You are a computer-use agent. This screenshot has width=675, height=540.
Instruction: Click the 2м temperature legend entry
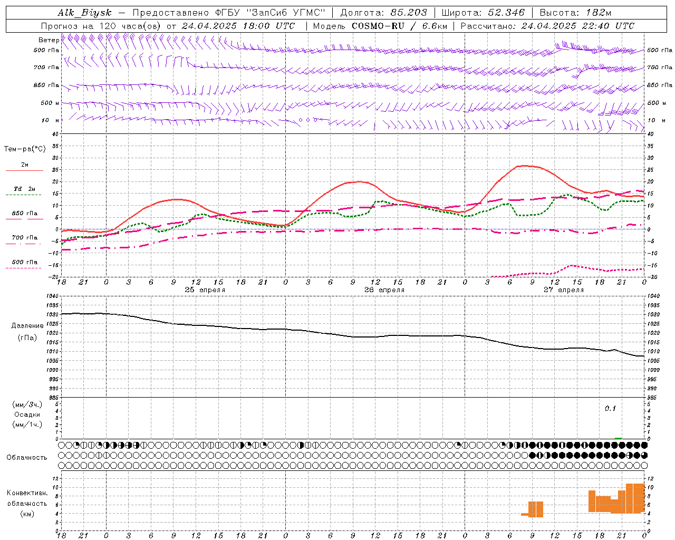25,165
